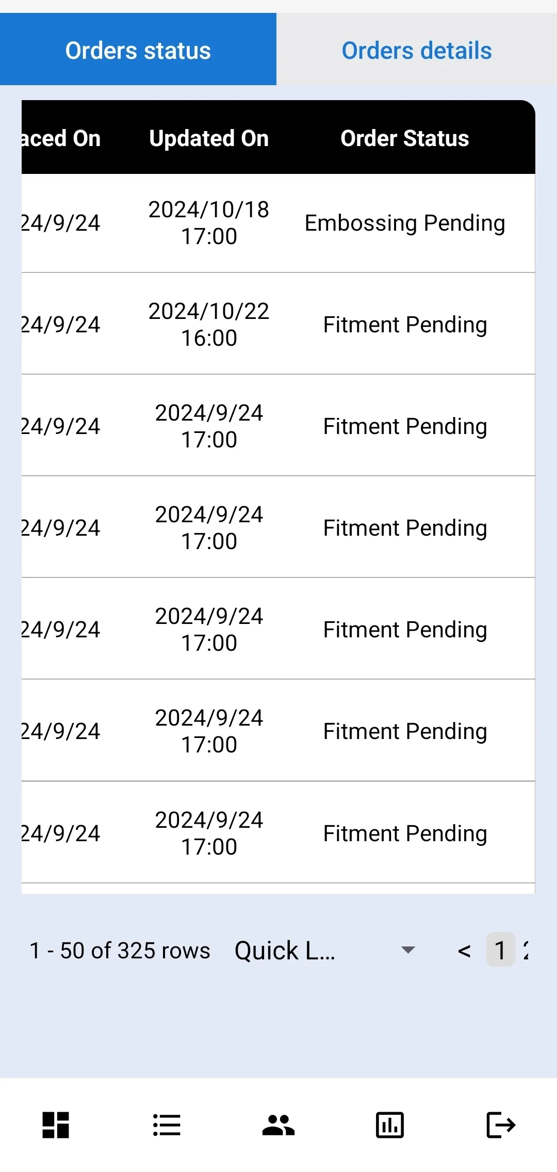
Task: Select the row updated 2024/10/22 16:00
Action: [x=278, y=324]
